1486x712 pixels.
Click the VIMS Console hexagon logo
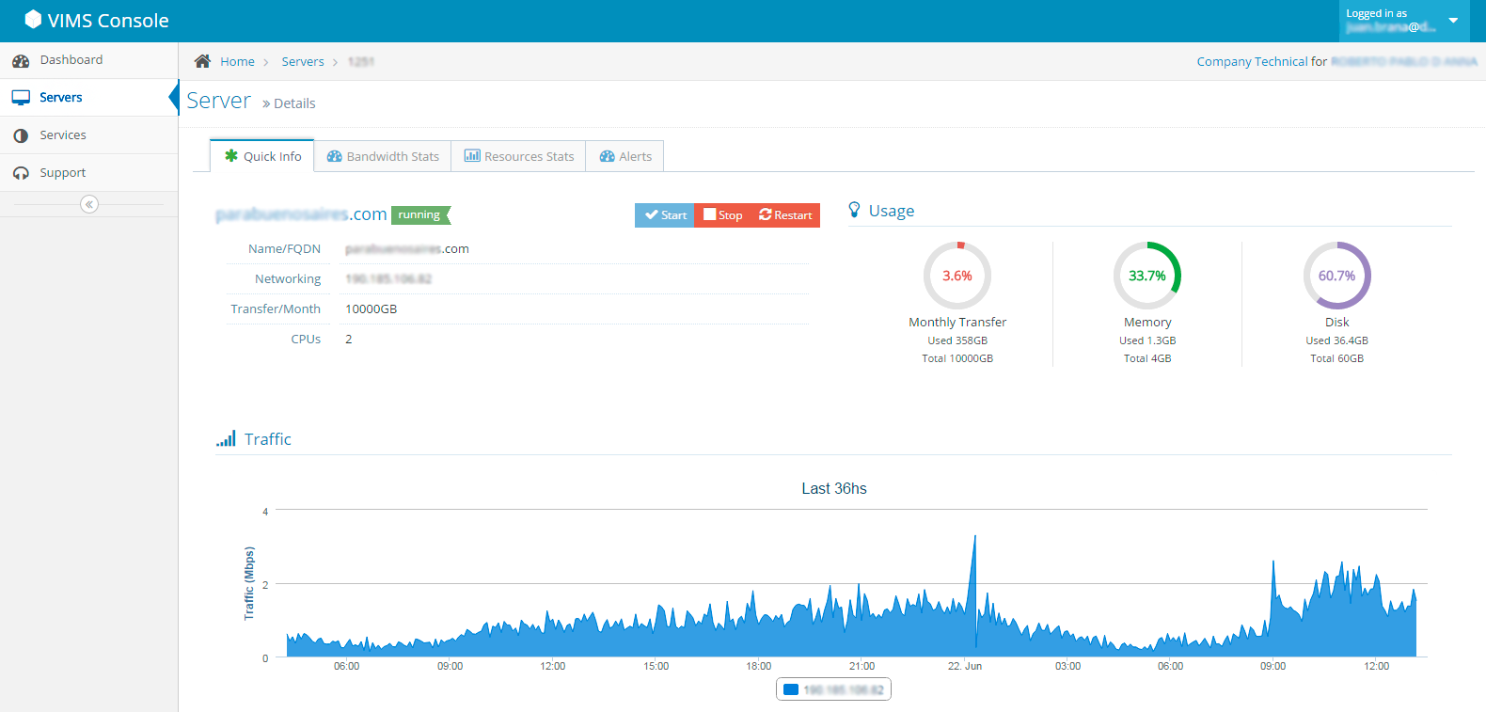click(x=33, y=19)
